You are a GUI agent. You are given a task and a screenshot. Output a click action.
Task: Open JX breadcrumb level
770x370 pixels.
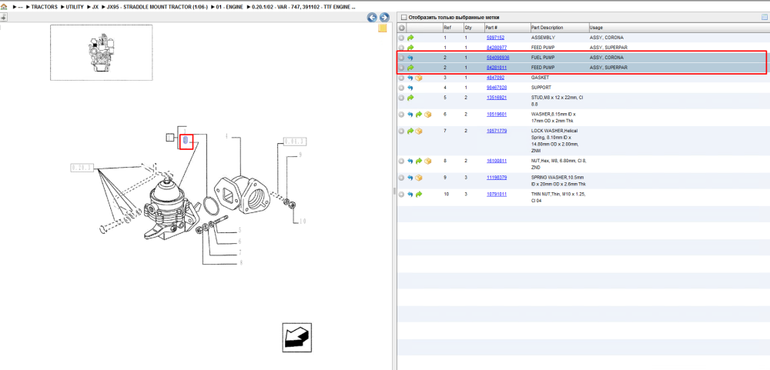(95, 7)
